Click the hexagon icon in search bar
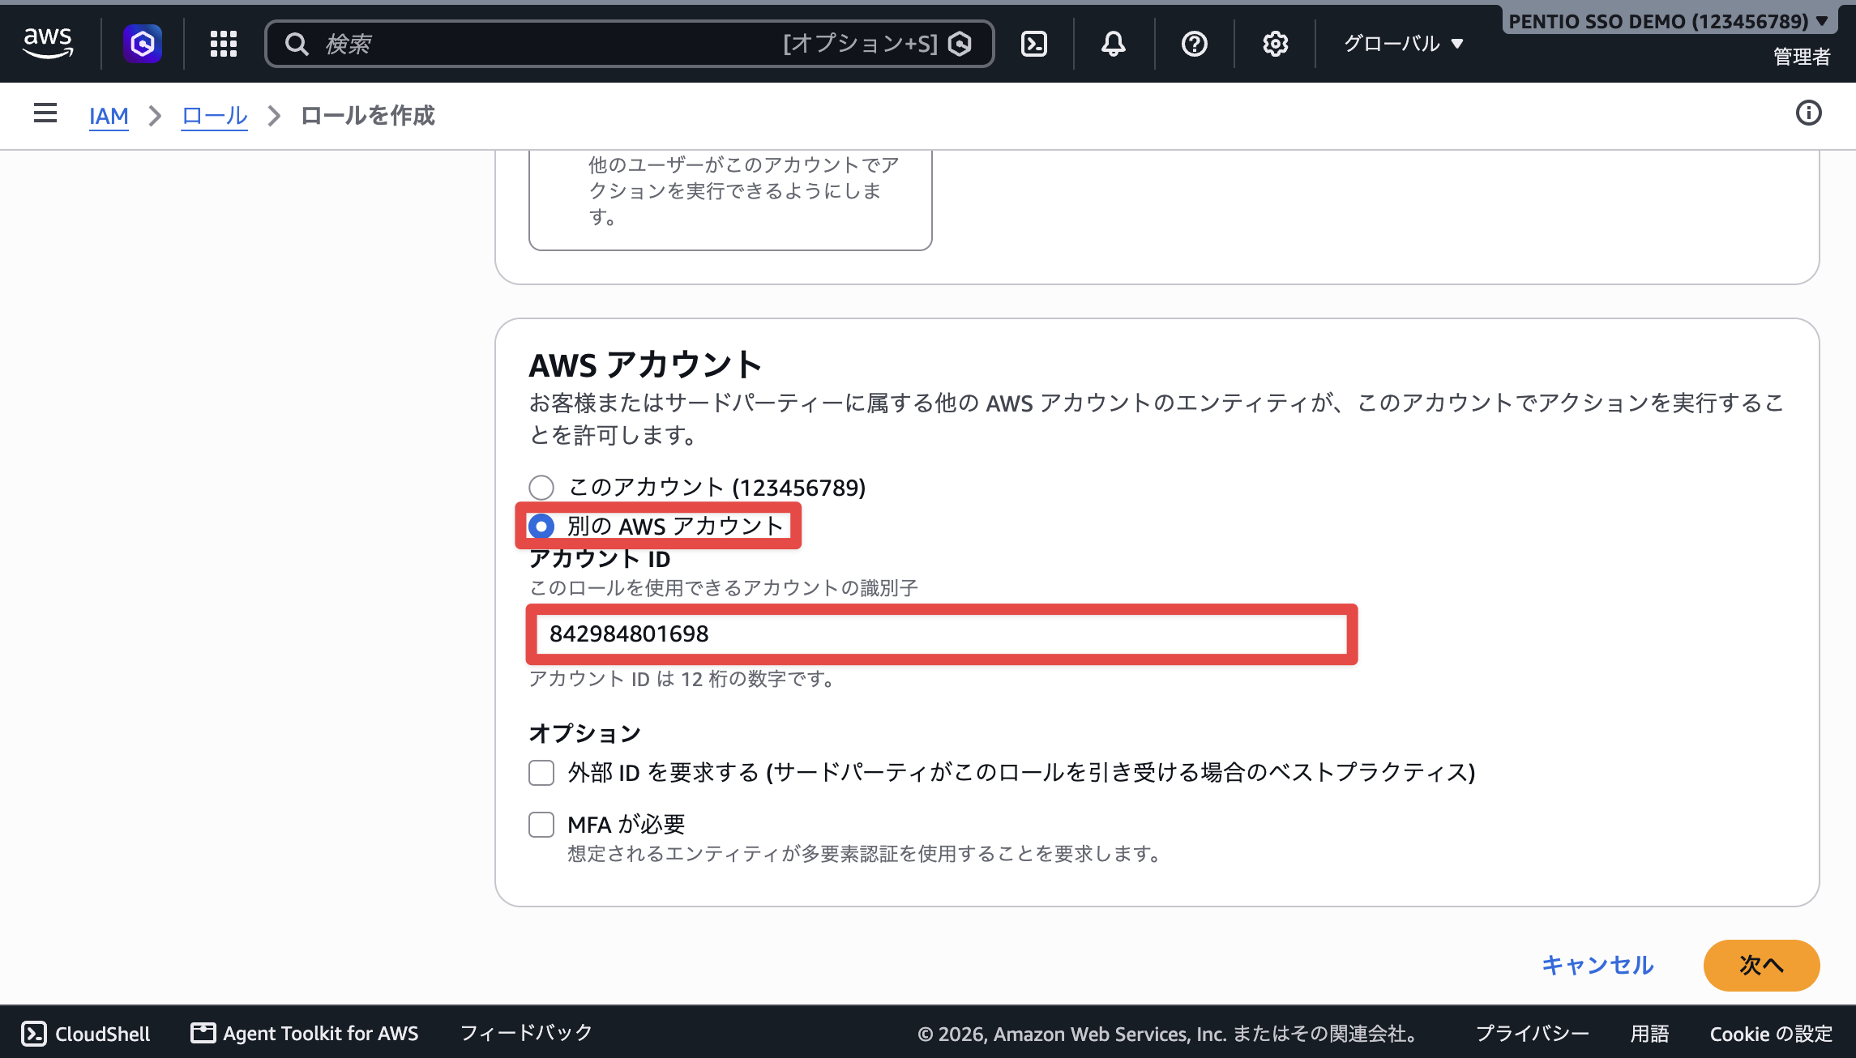This screenshot has width=1856, height=1058. tap(960, 44)
